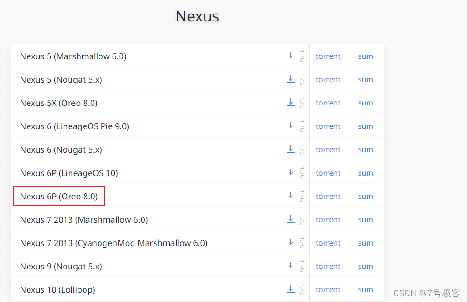This screenshot has width=467, height=302.
Task: Select the 'Nexus 6 (LineageOS Pie 9.0)' row text
Action: click(x=75, y=126)
